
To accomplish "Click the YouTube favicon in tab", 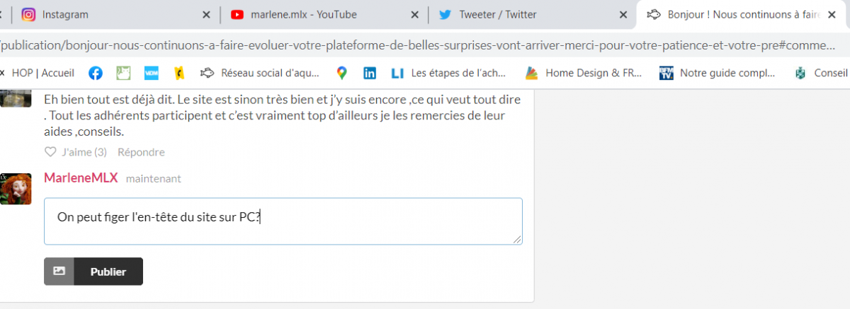I will tap(237, 14).
